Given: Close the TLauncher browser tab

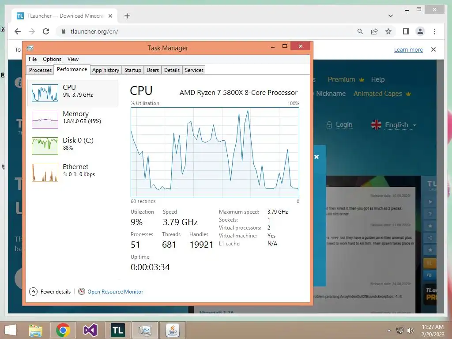Looking at the screenshot, I should click(110, 16).
